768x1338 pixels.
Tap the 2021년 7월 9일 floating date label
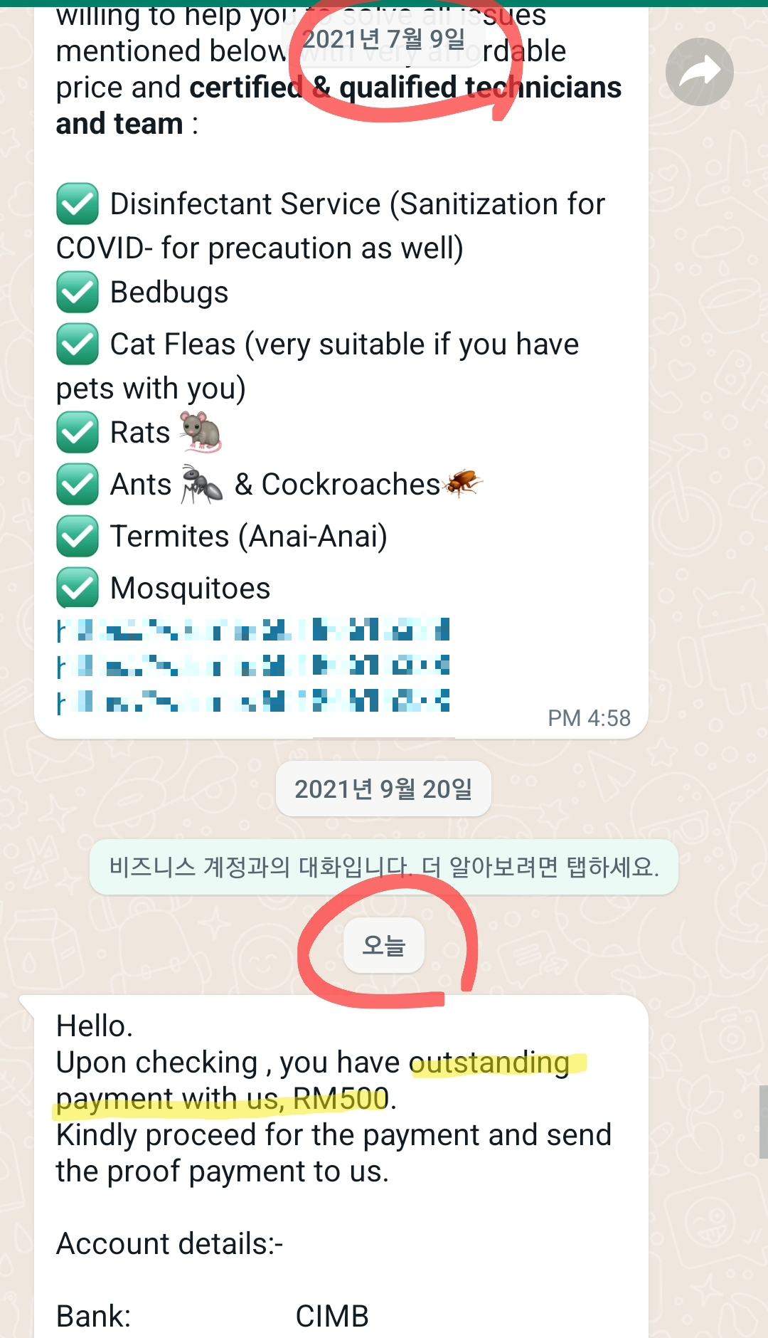pos(384,40)
